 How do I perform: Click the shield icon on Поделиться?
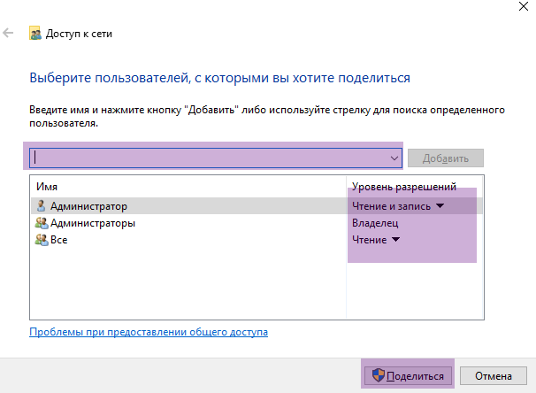click(378, 375)
